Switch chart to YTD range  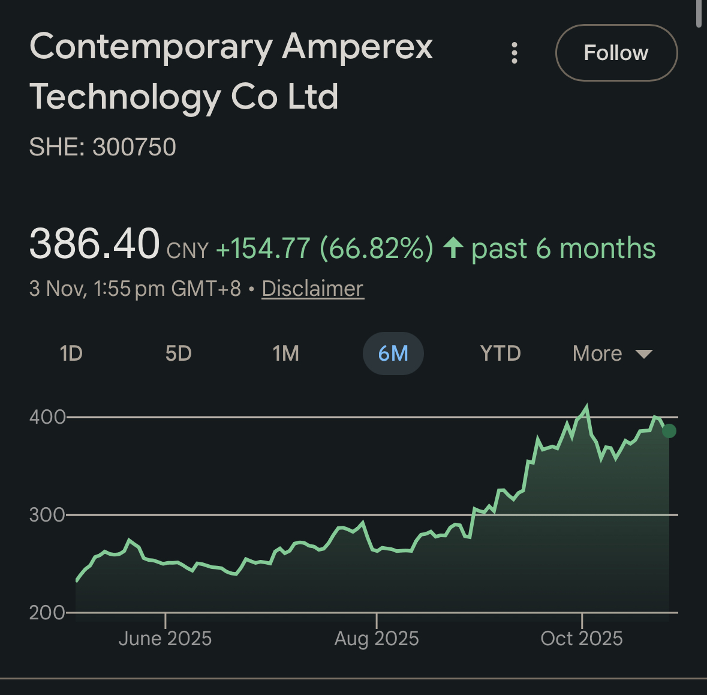(x=500, y=354)
